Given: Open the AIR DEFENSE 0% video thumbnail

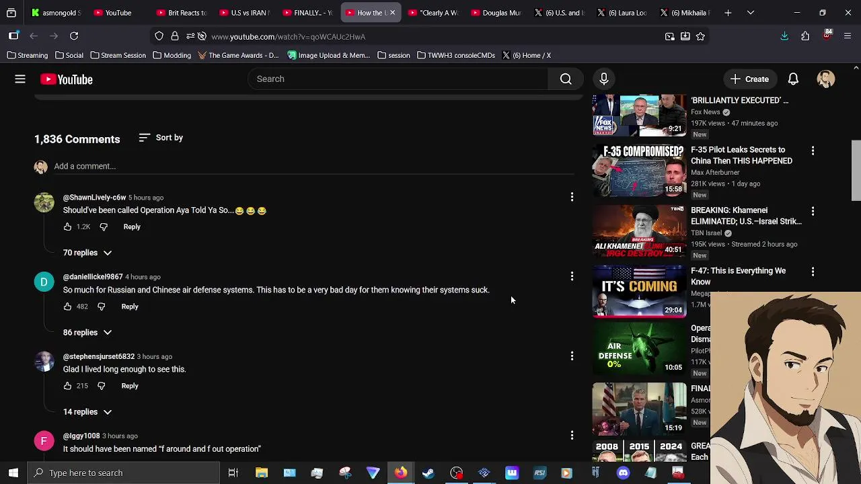Looking at the screenshot, I should (x=639, y=350).
